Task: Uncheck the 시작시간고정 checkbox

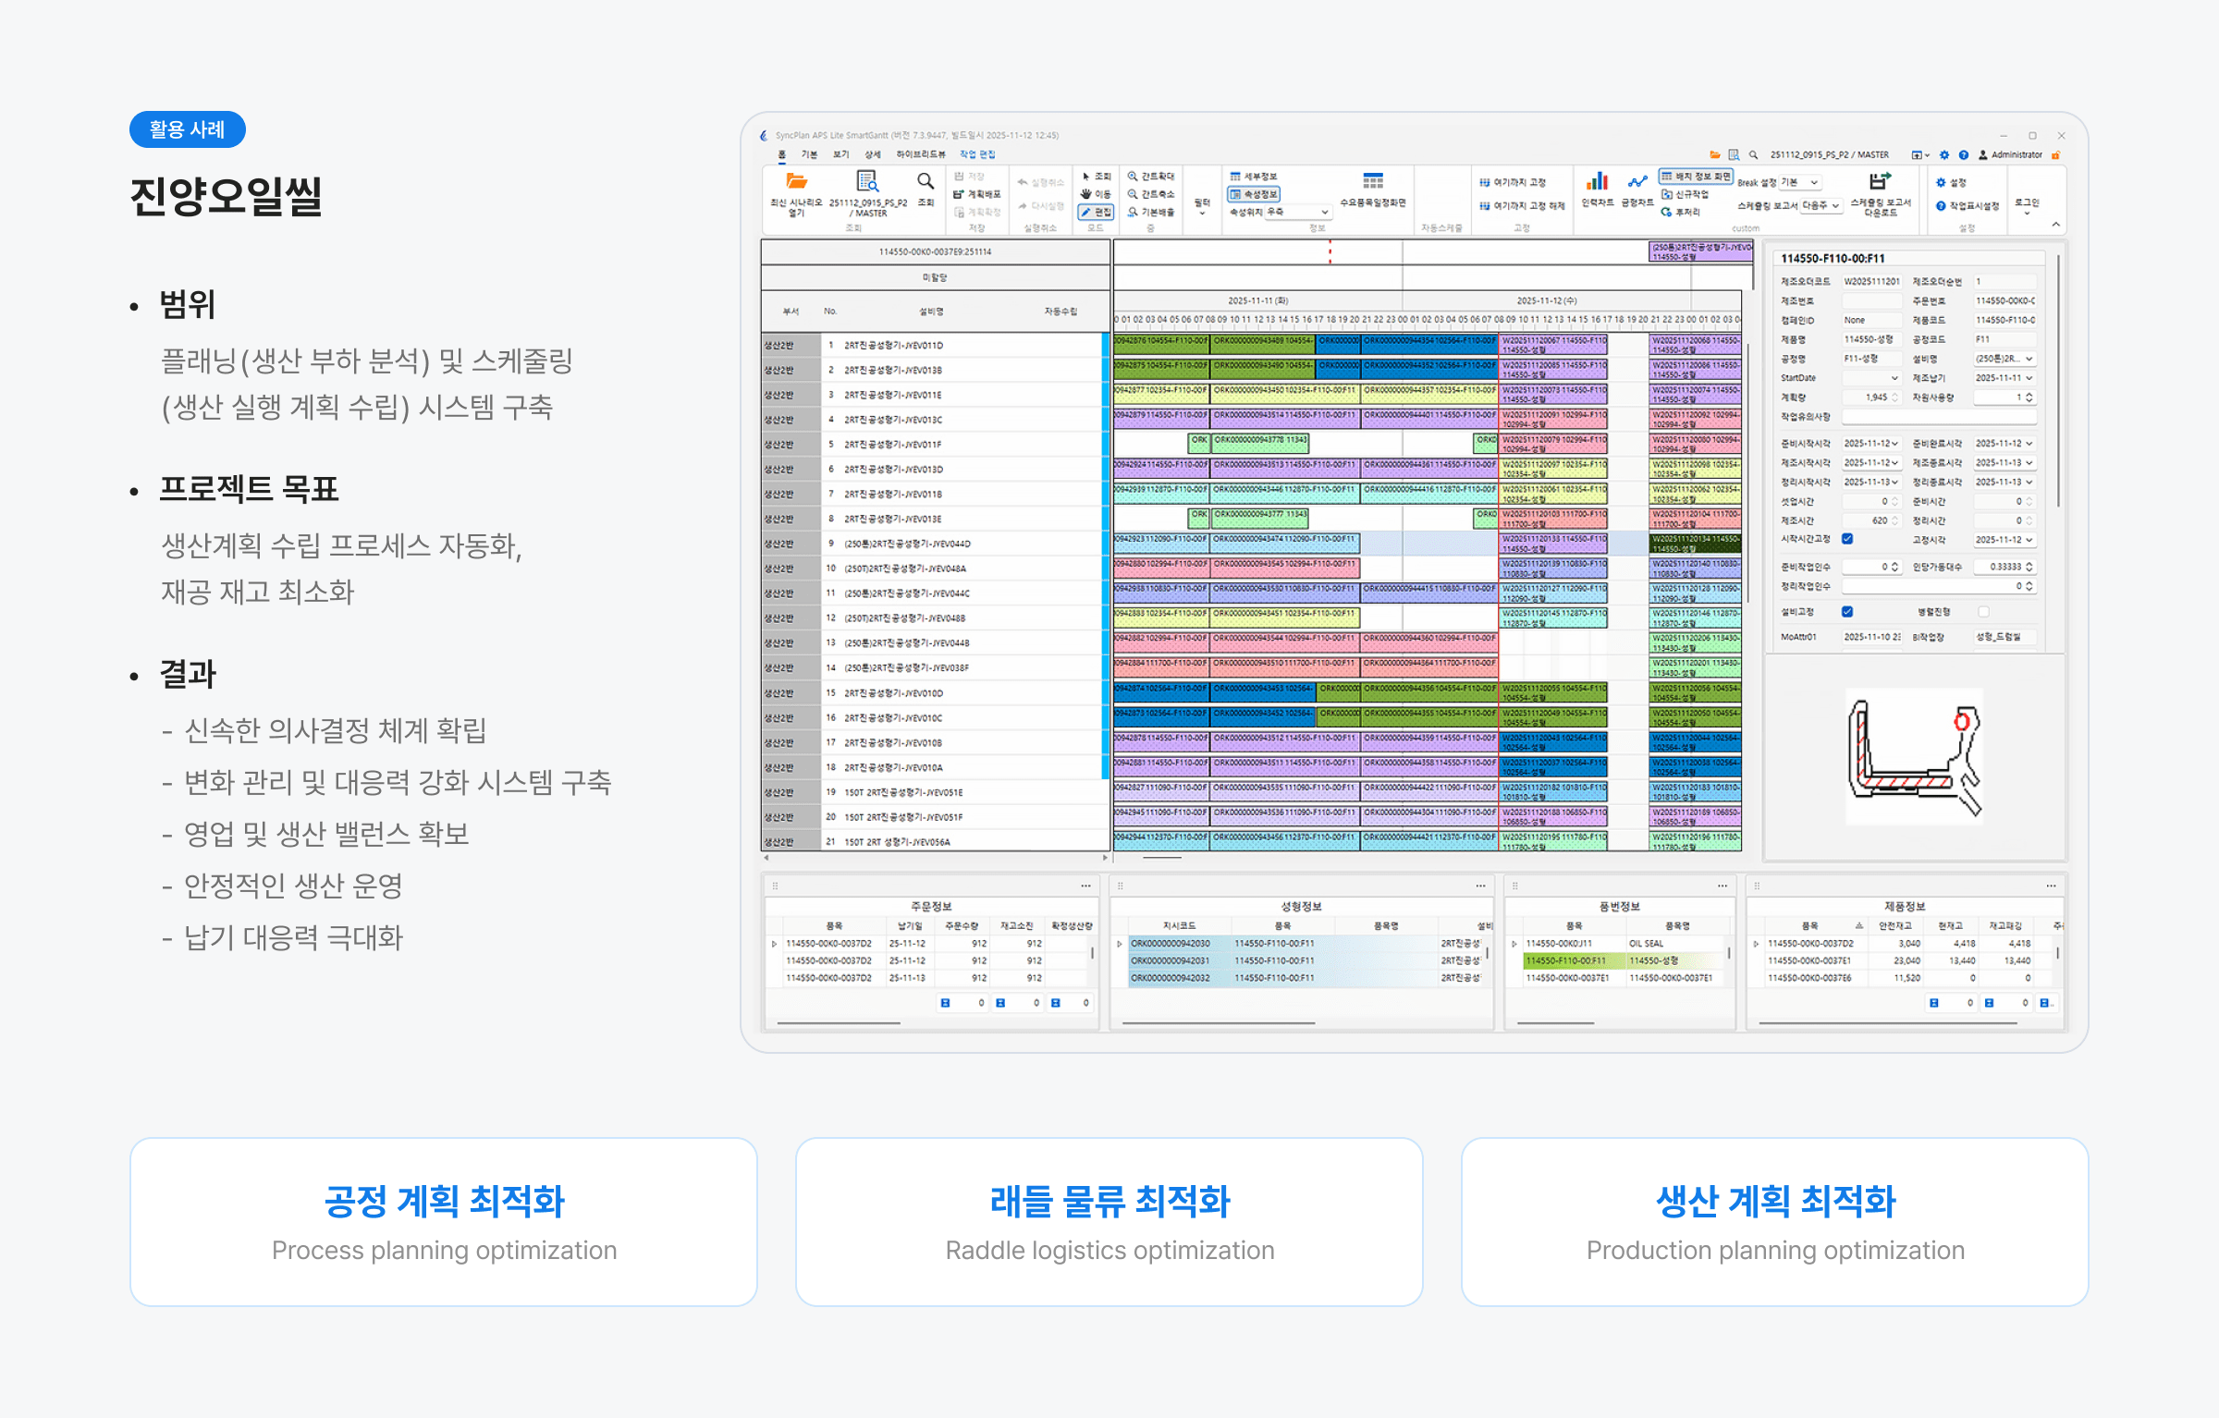Action: click(1847, 539)
